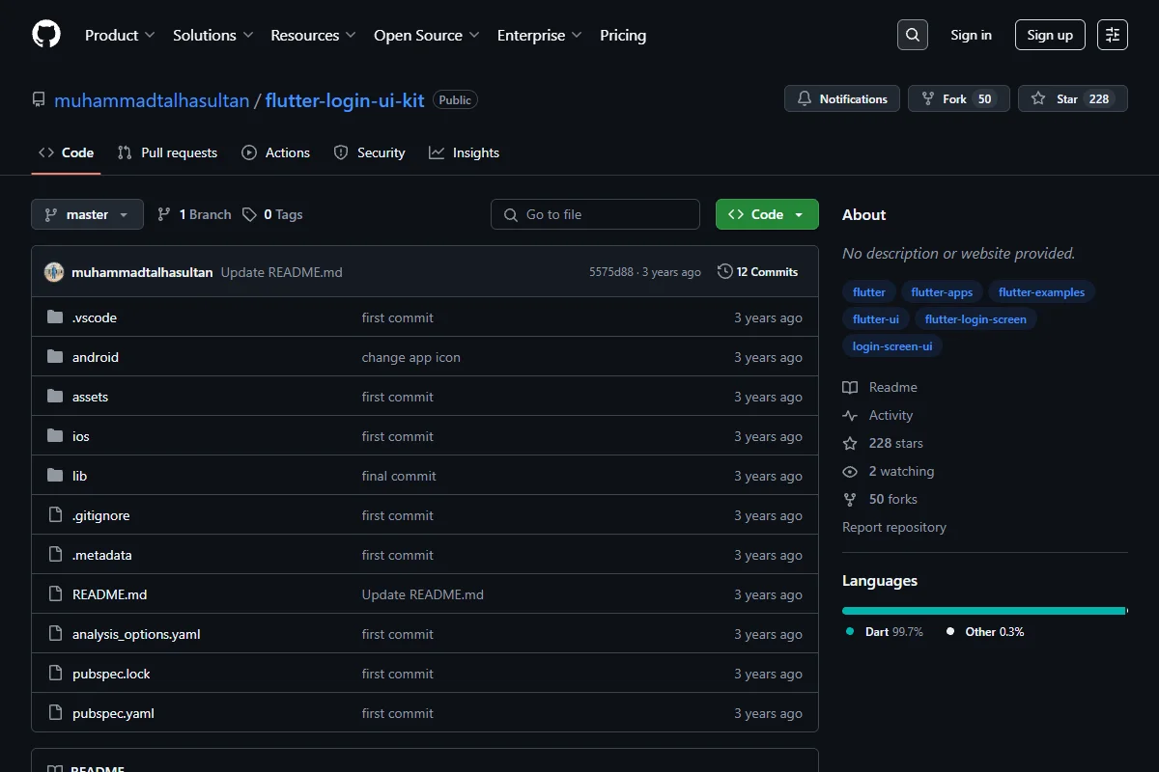Open appearance settings icon beside Sign up
Viewport: 1159px width, 772px height.
[1113, 35]
